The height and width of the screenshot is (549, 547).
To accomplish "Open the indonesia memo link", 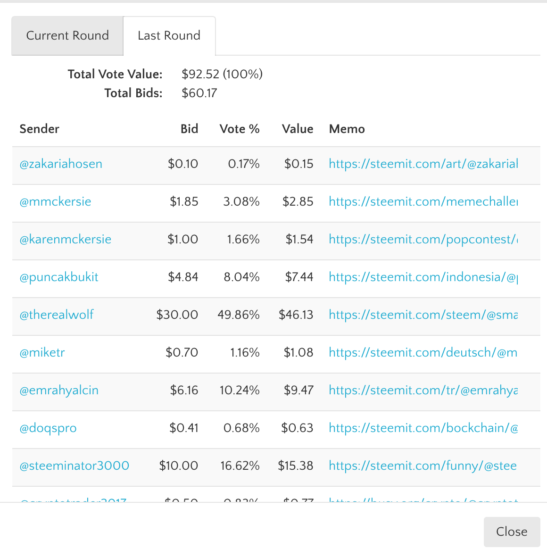I will pos(423,277).
